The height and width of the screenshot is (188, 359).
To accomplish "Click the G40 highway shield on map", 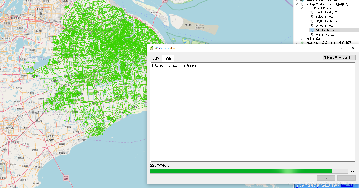I will [x=164, y=1].
